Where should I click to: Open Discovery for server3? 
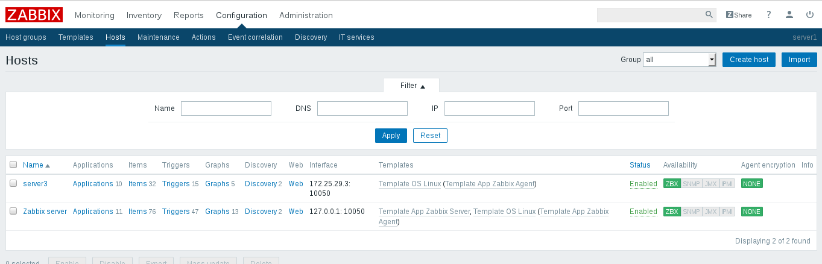click(261, 184)
